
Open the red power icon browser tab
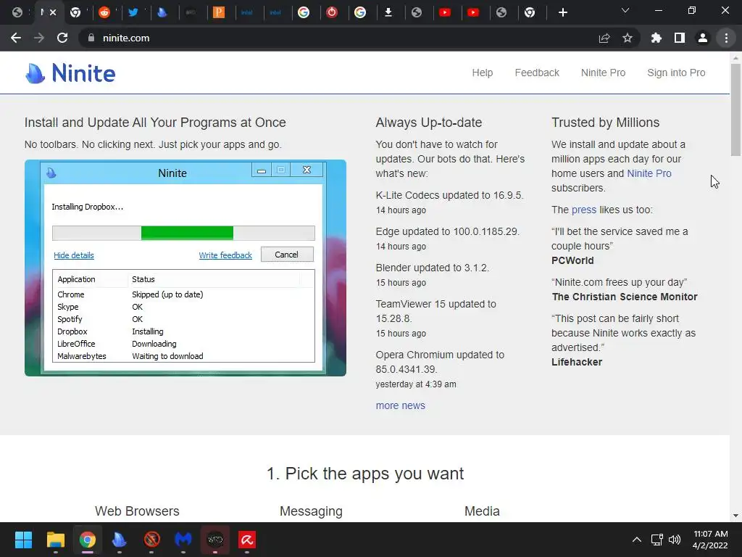coord(332,12)
